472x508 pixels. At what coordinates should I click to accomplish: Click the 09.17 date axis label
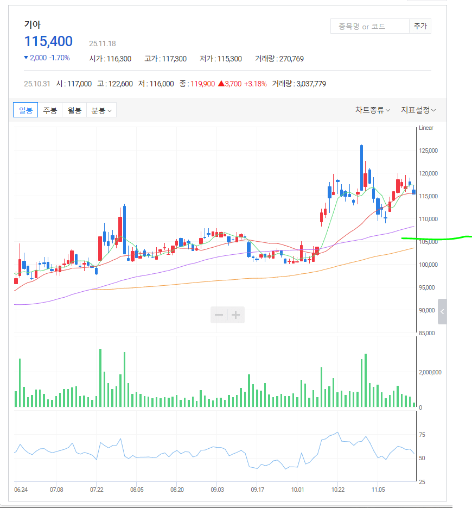(258, 490)
